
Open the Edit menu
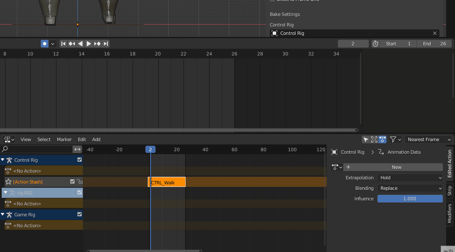tap(82, 139)
